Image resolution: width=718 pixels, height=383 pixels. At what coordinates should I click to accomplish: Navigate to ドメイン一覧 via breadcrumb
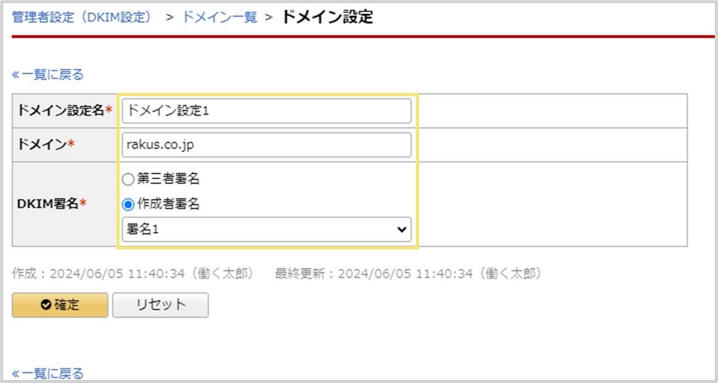click(x=219, y=17)
